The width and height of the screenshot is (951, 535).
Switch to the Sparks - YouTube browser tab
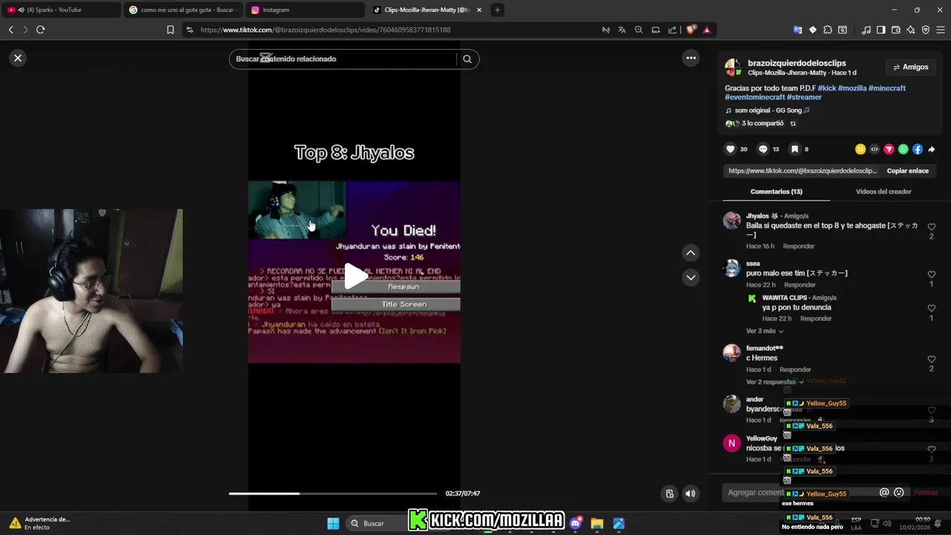pyautogui.click(x=60, y=10)
